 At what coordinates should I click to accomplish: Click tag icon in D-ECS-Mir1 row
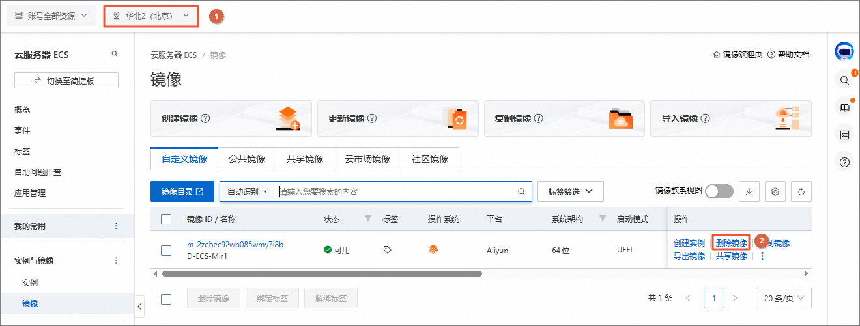coord(388,249)
